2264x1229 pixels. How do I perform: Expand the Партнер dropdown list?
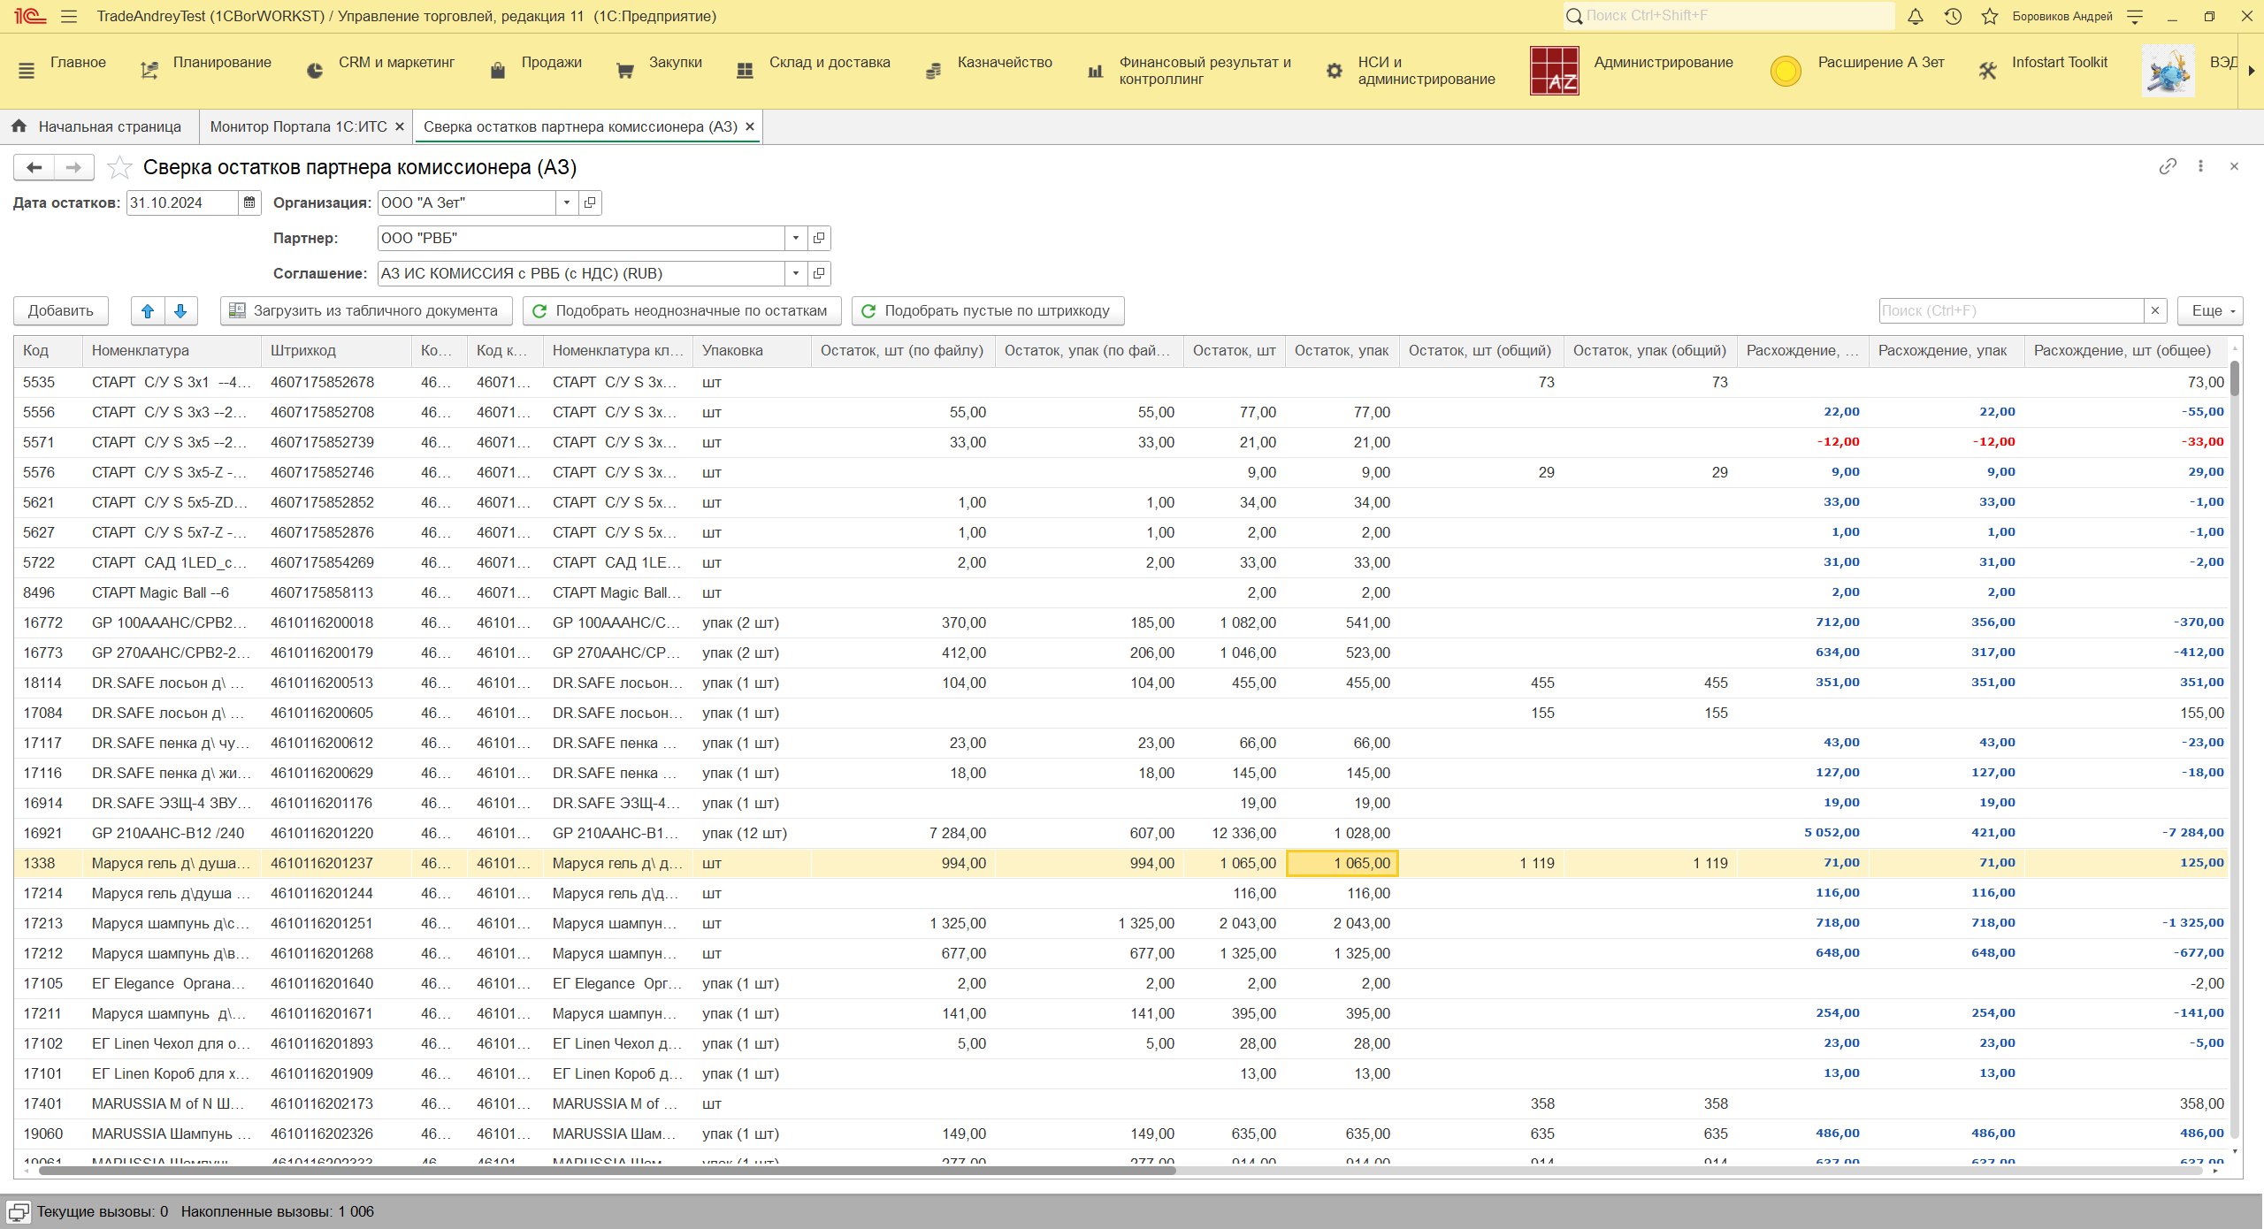tap(795, 238)
